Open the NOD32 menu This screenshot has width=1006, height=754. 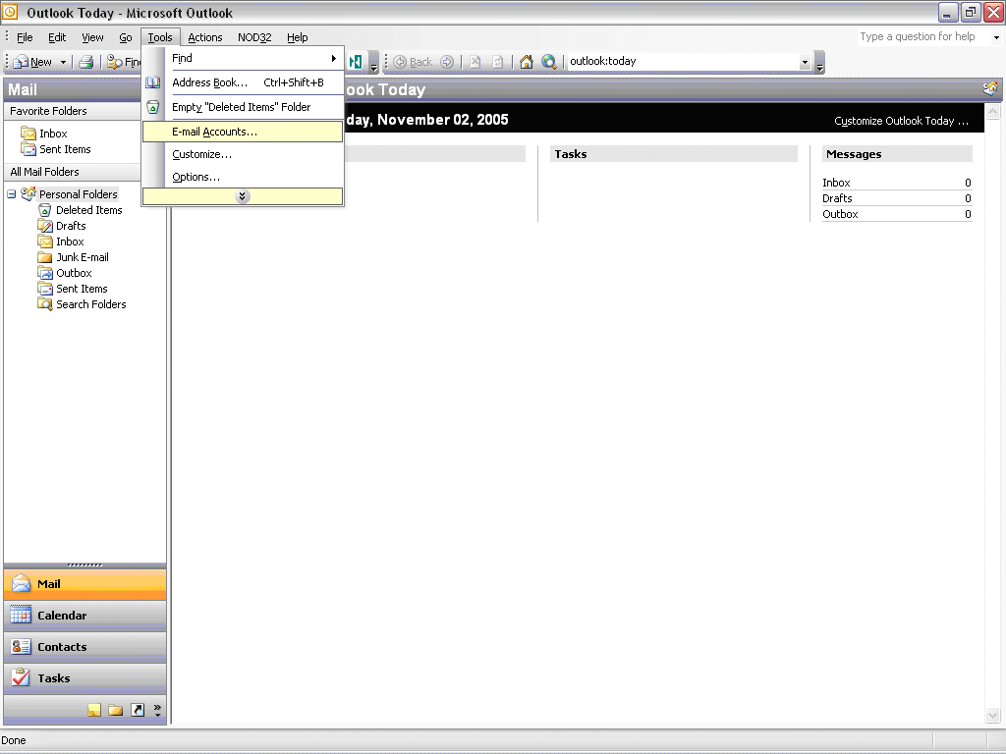point(254,37)
